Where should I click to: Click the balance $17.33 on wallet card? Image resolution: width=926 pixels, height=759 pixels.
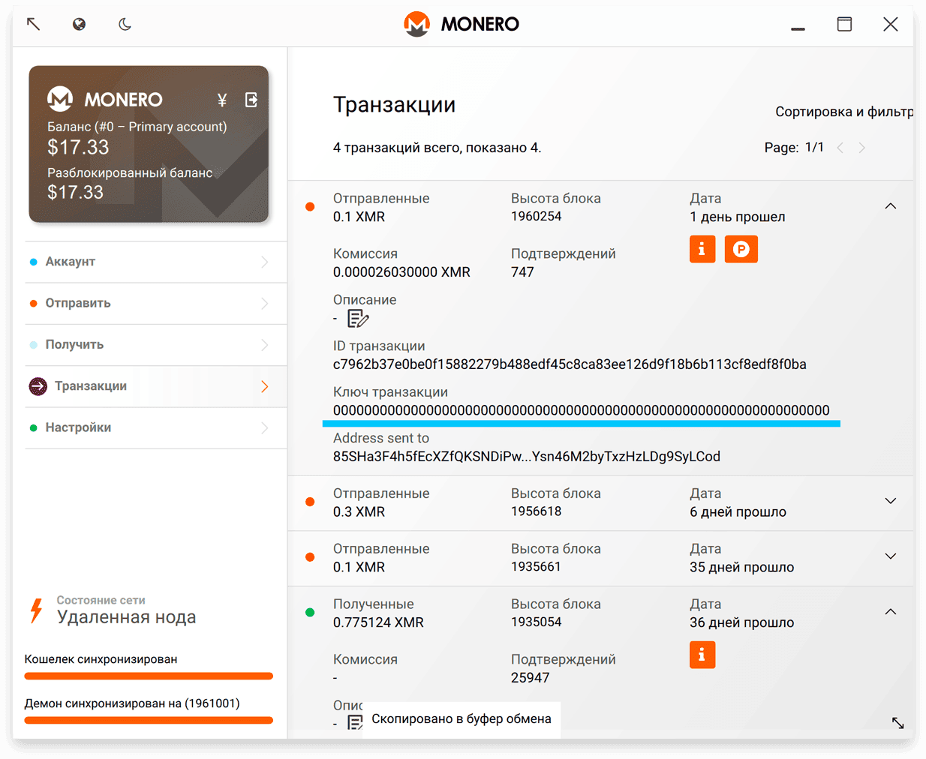click(78, 148)
